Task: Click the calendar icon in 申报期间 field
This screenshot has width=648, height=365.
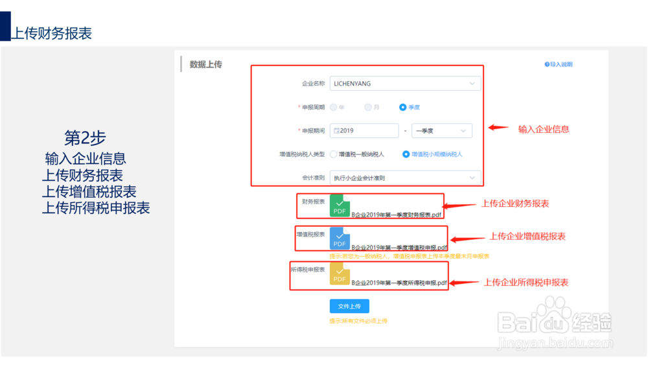Action: 336,130
